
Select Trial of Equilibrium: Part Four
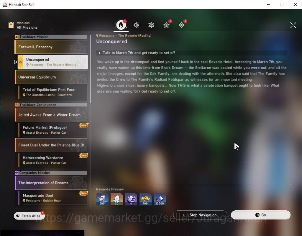click(52, 92)
